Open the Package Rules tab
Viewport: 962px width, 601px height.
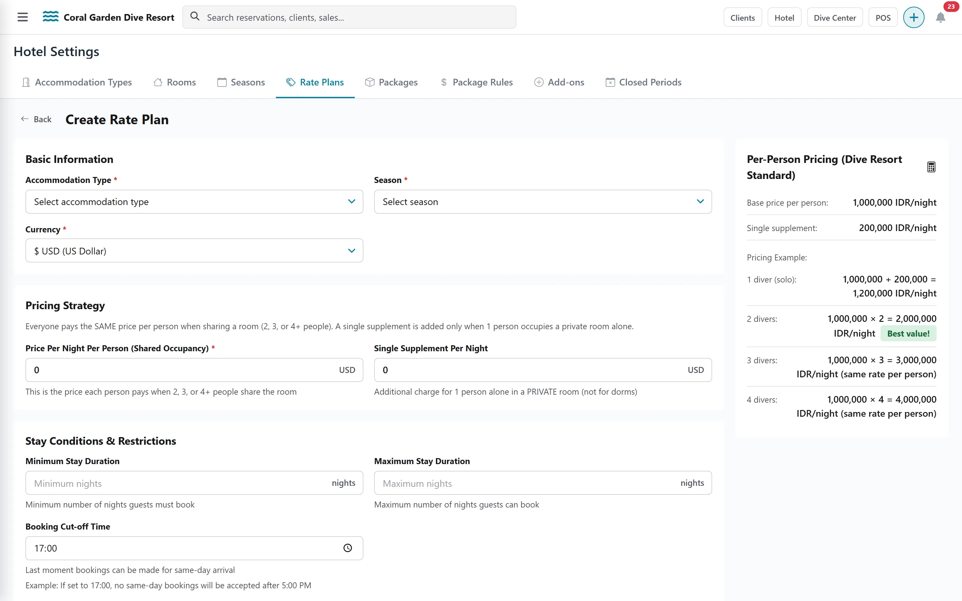[x=476, y=82]
